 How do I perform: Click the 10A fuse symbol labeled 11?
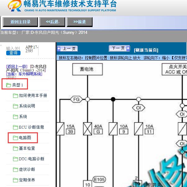139,129
